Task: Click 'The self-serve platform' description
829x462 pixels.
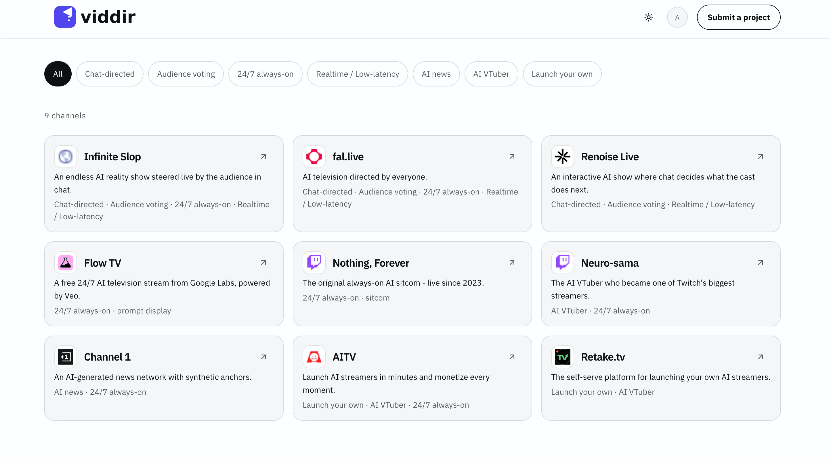Action: tap(661, 377)
